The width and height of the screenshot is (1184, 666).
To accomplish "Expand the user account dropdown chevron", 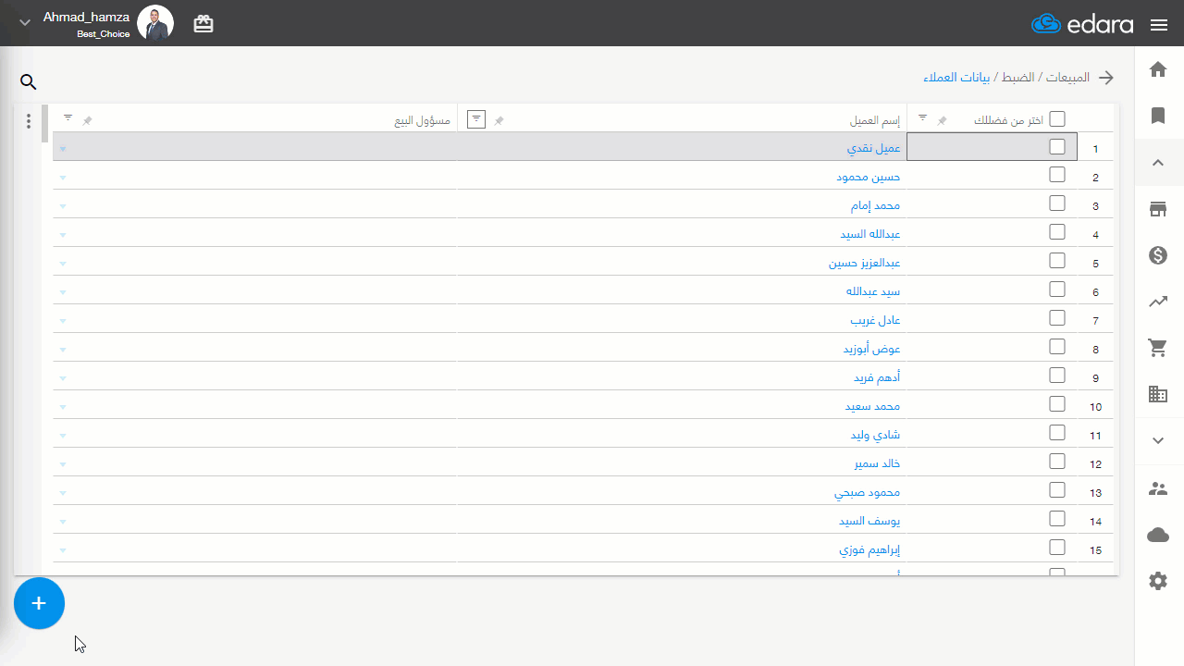I will coord(24,23).
